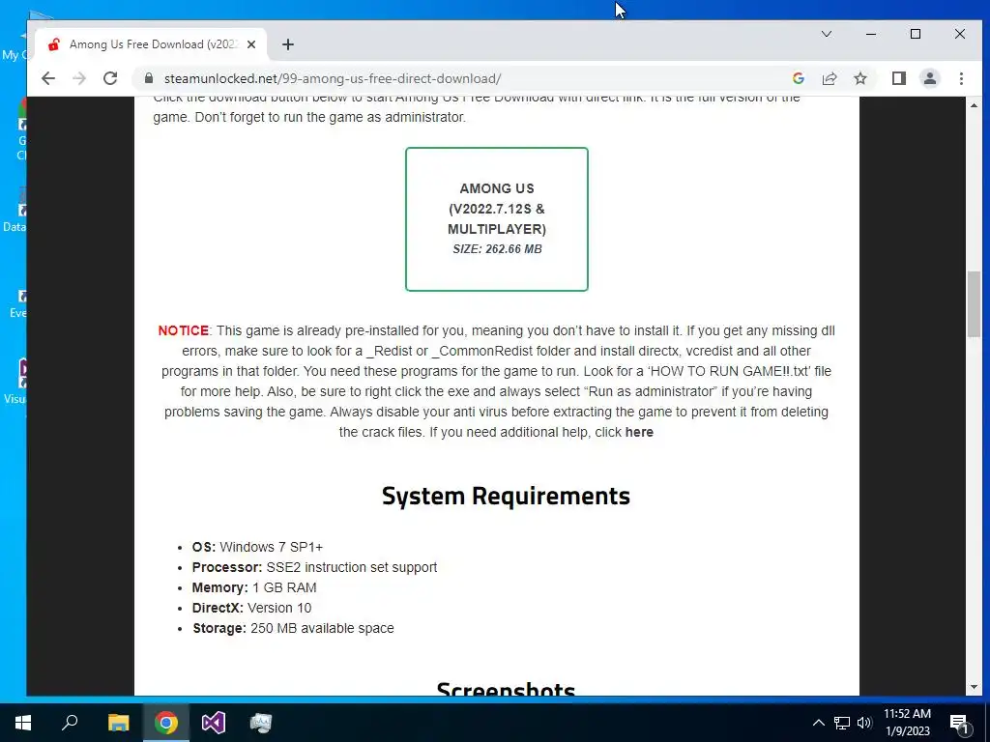Image resolution: width=990 pixels, height=742 pixels.
Task: Click the padlock site info icon
Action: pyautogui.click(x=149, y=78)
